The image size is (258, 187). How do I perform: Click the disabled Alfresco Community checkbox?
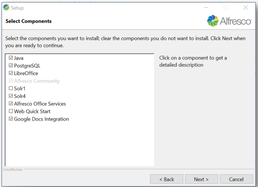[x=11, y=81]
